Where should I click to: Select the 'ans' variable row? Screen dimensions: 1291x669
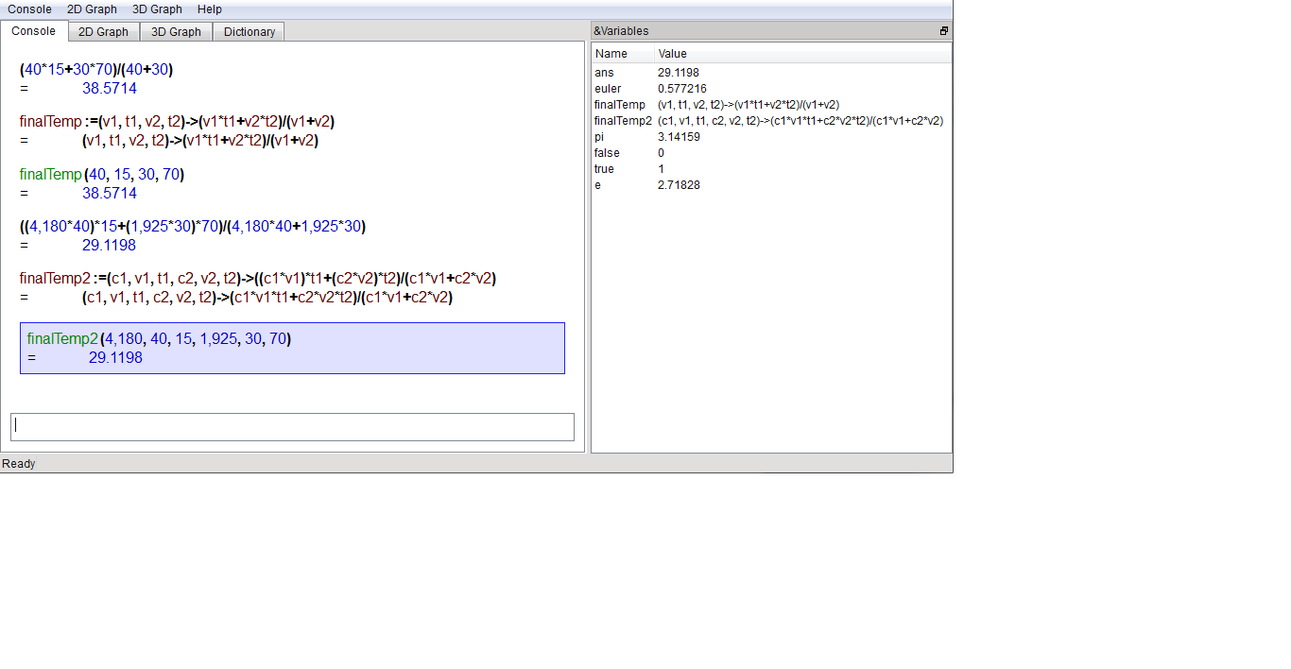pyautogui.click(x=605, y=73)
